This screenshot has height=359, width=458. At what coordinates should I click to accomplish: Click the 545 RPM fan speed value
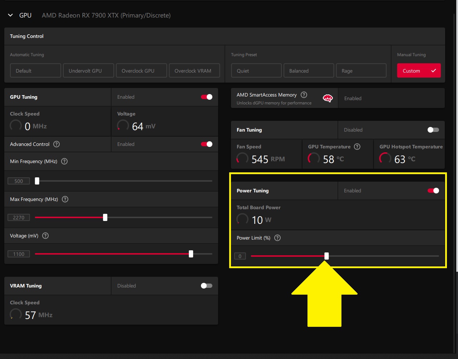[x=268, y=159]
